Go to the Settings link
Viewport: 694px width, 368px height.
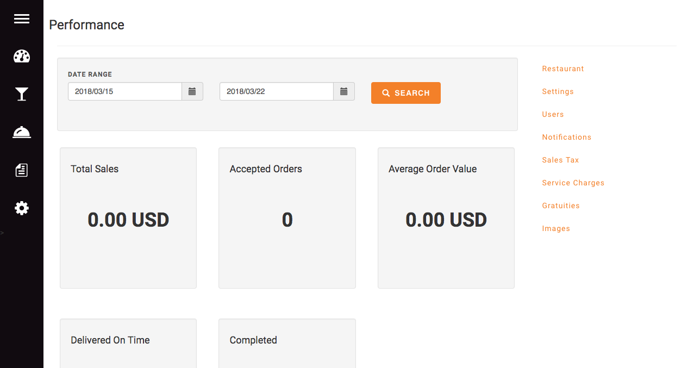pos(558,92)
